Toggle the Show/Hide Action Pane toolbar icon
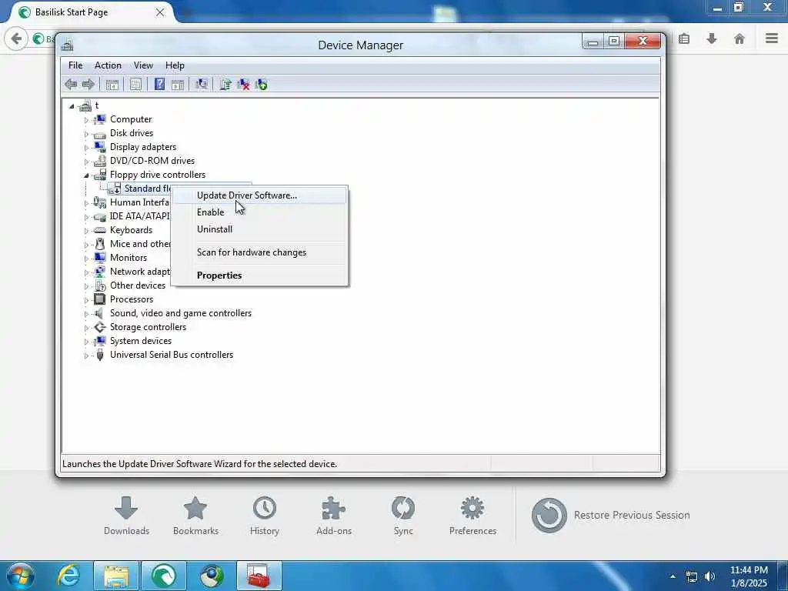 point(178,85)
